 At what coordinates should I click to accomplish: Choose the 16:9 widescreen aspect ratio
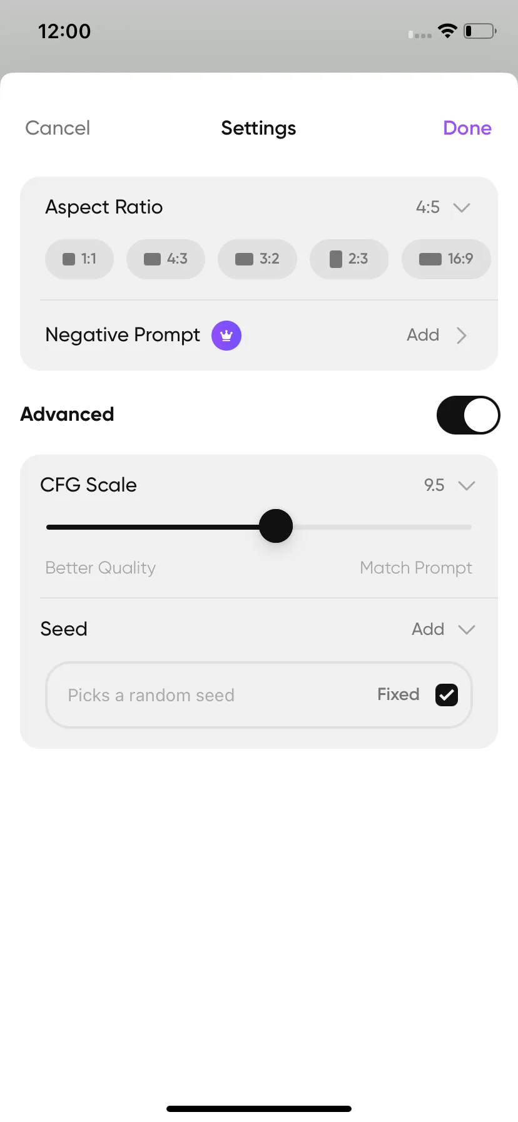446,259
